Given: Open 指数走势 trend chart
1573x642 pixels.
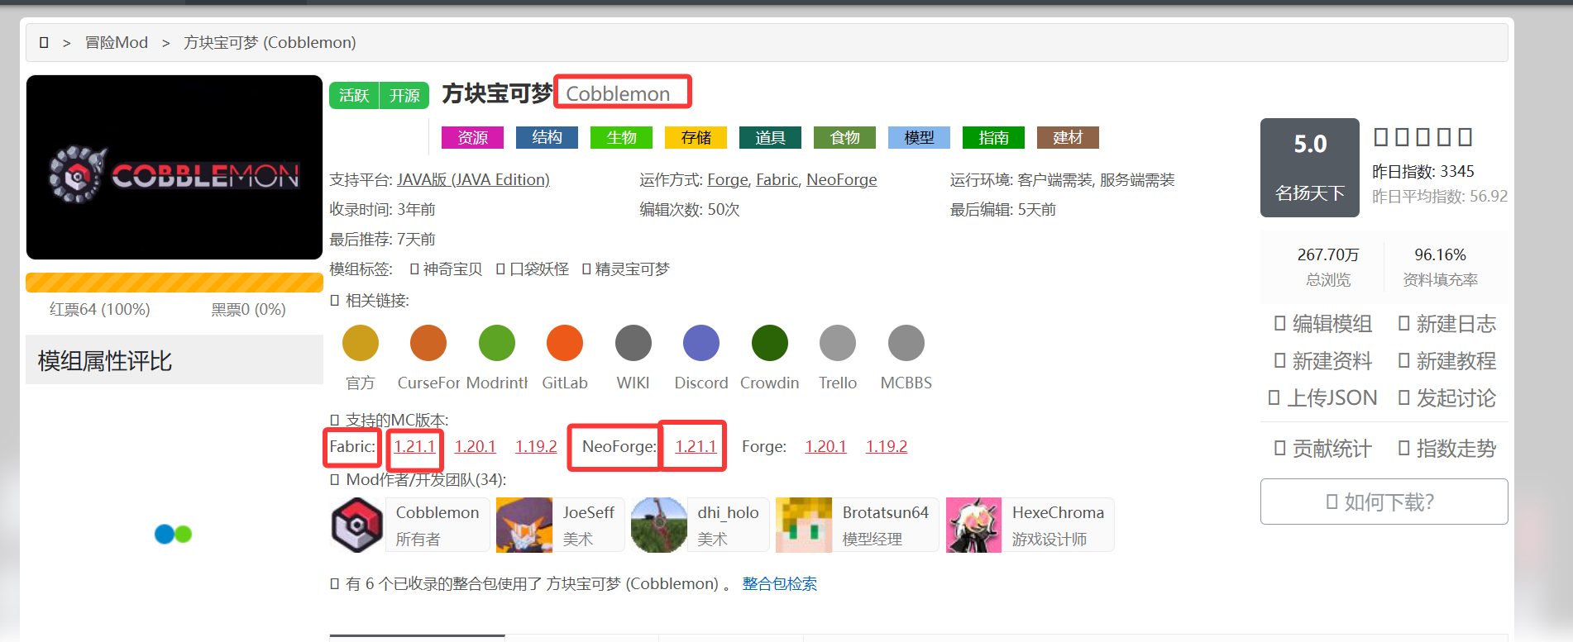Looking at the screenshot, I should coord(1447,449).
